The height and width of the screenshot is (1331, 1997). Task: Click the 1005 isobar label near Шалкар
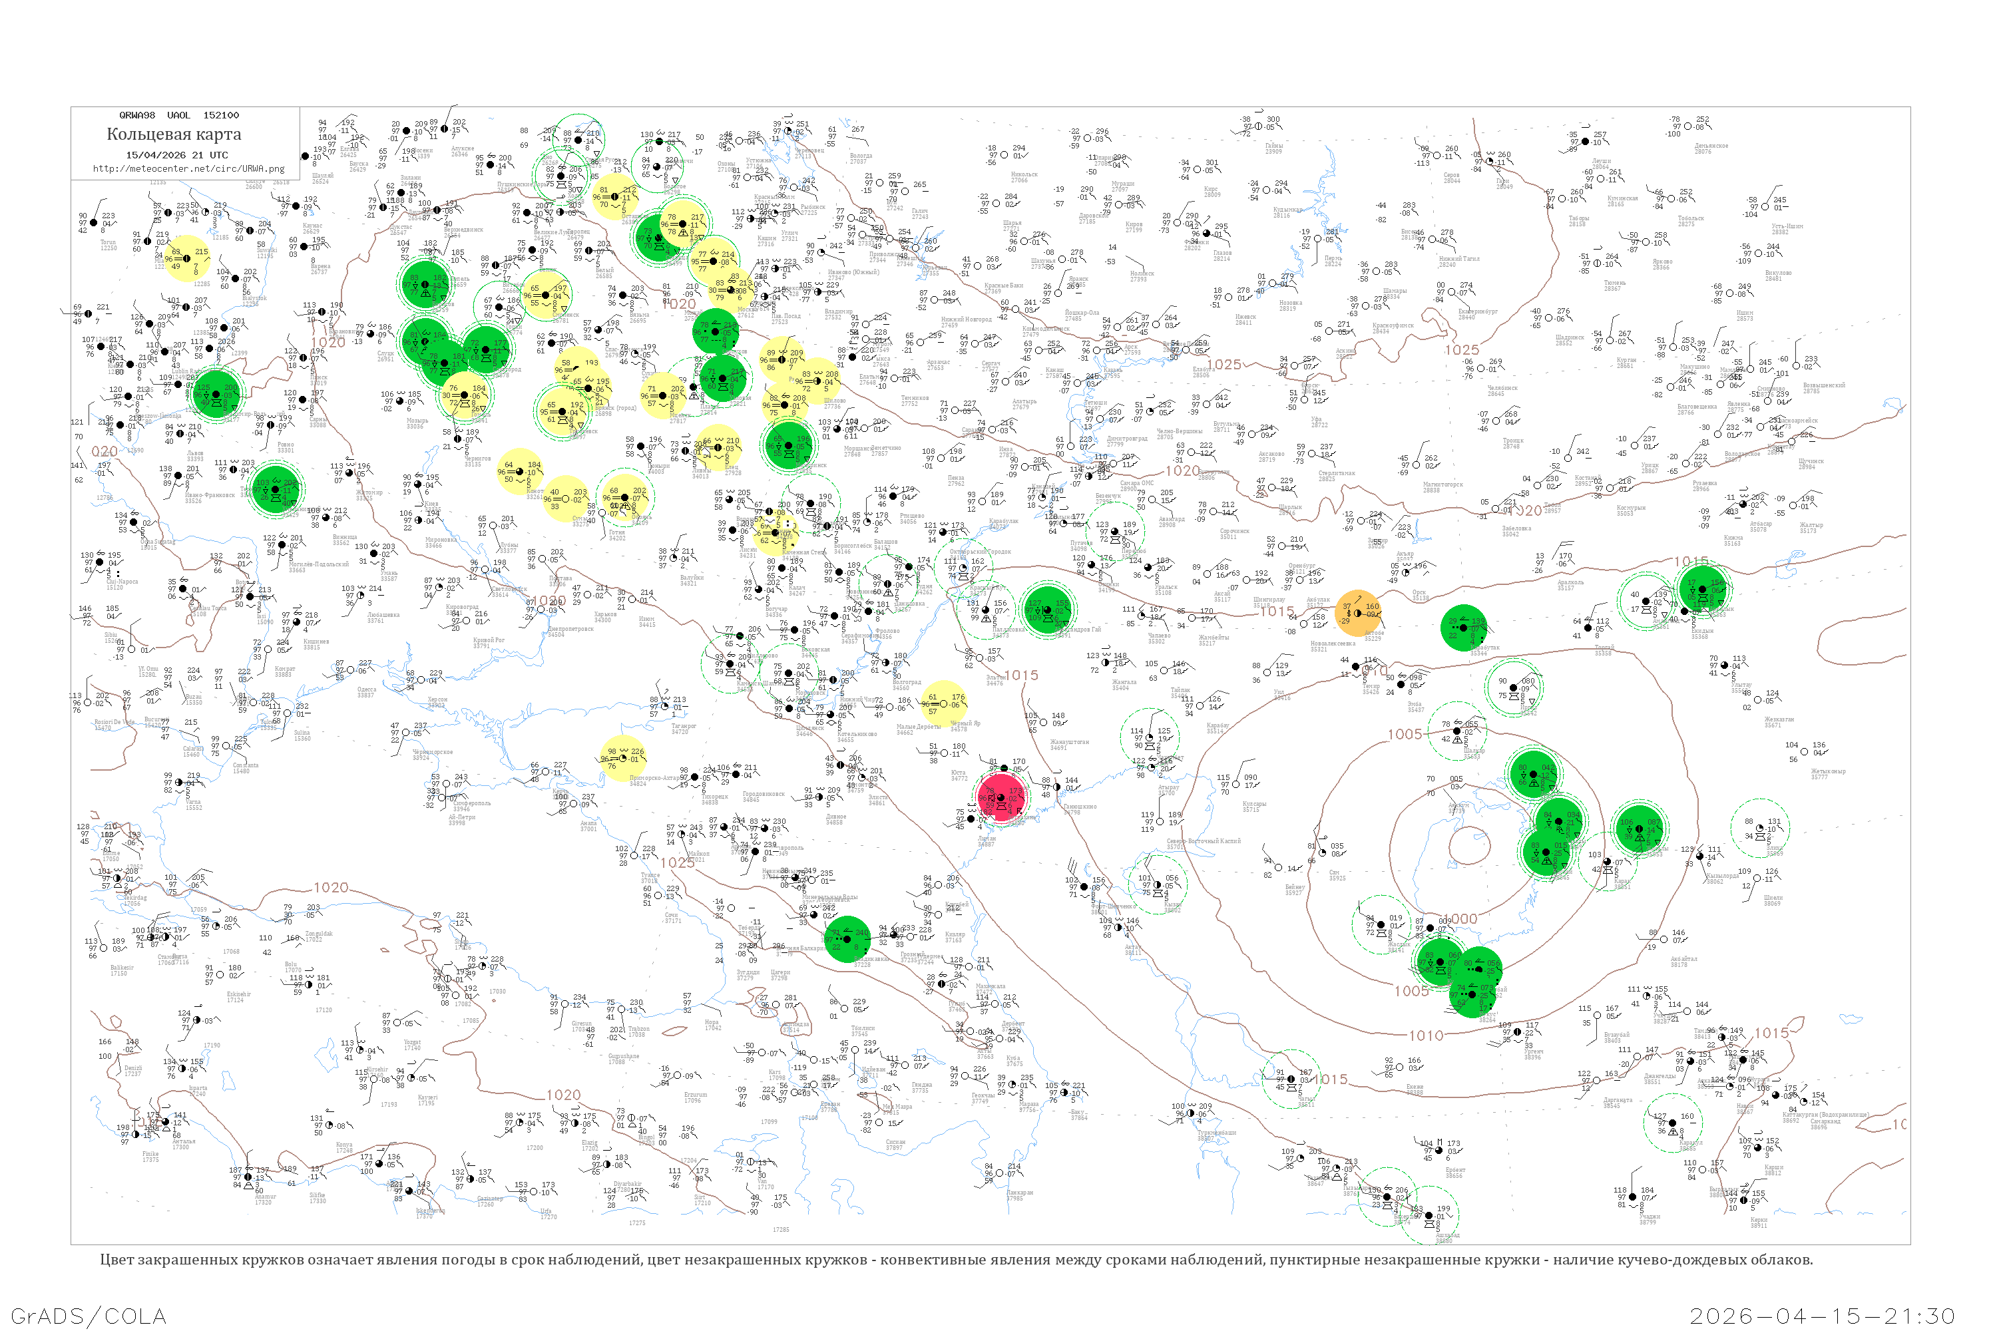point(1405,734)
